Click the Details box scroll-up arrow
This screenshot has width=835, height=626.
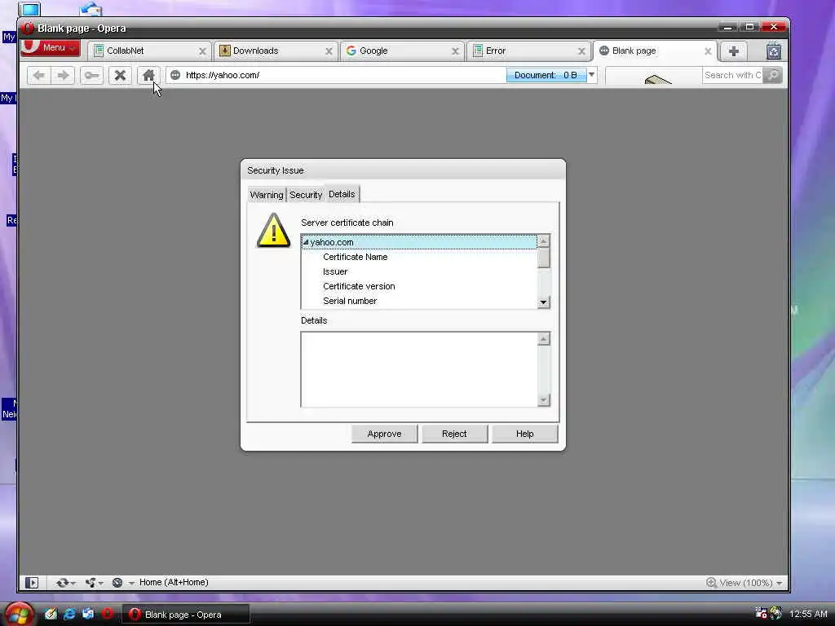pyautogui.click(x=543, y=339)
